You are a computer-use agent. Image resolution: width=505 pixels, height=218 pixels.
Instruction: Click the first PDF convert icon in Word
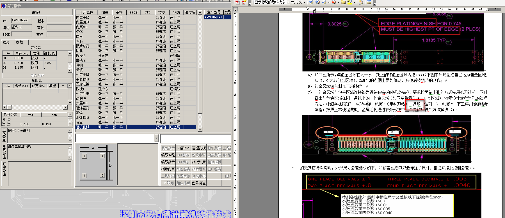click(x=237, y=2)
